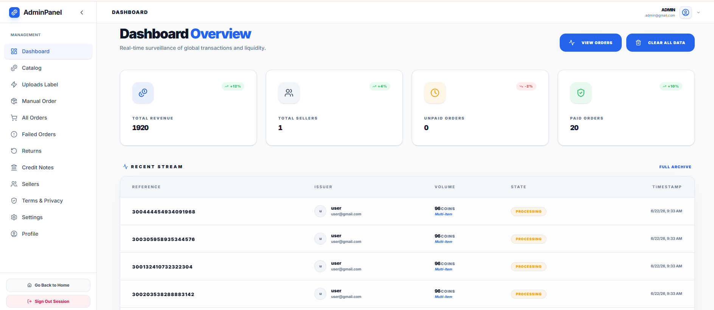Image resolution: width=714 pixels, height=310 pixels.
Task: Click the Dashboard grid icon in sidebar
Action: coord(14,51)
